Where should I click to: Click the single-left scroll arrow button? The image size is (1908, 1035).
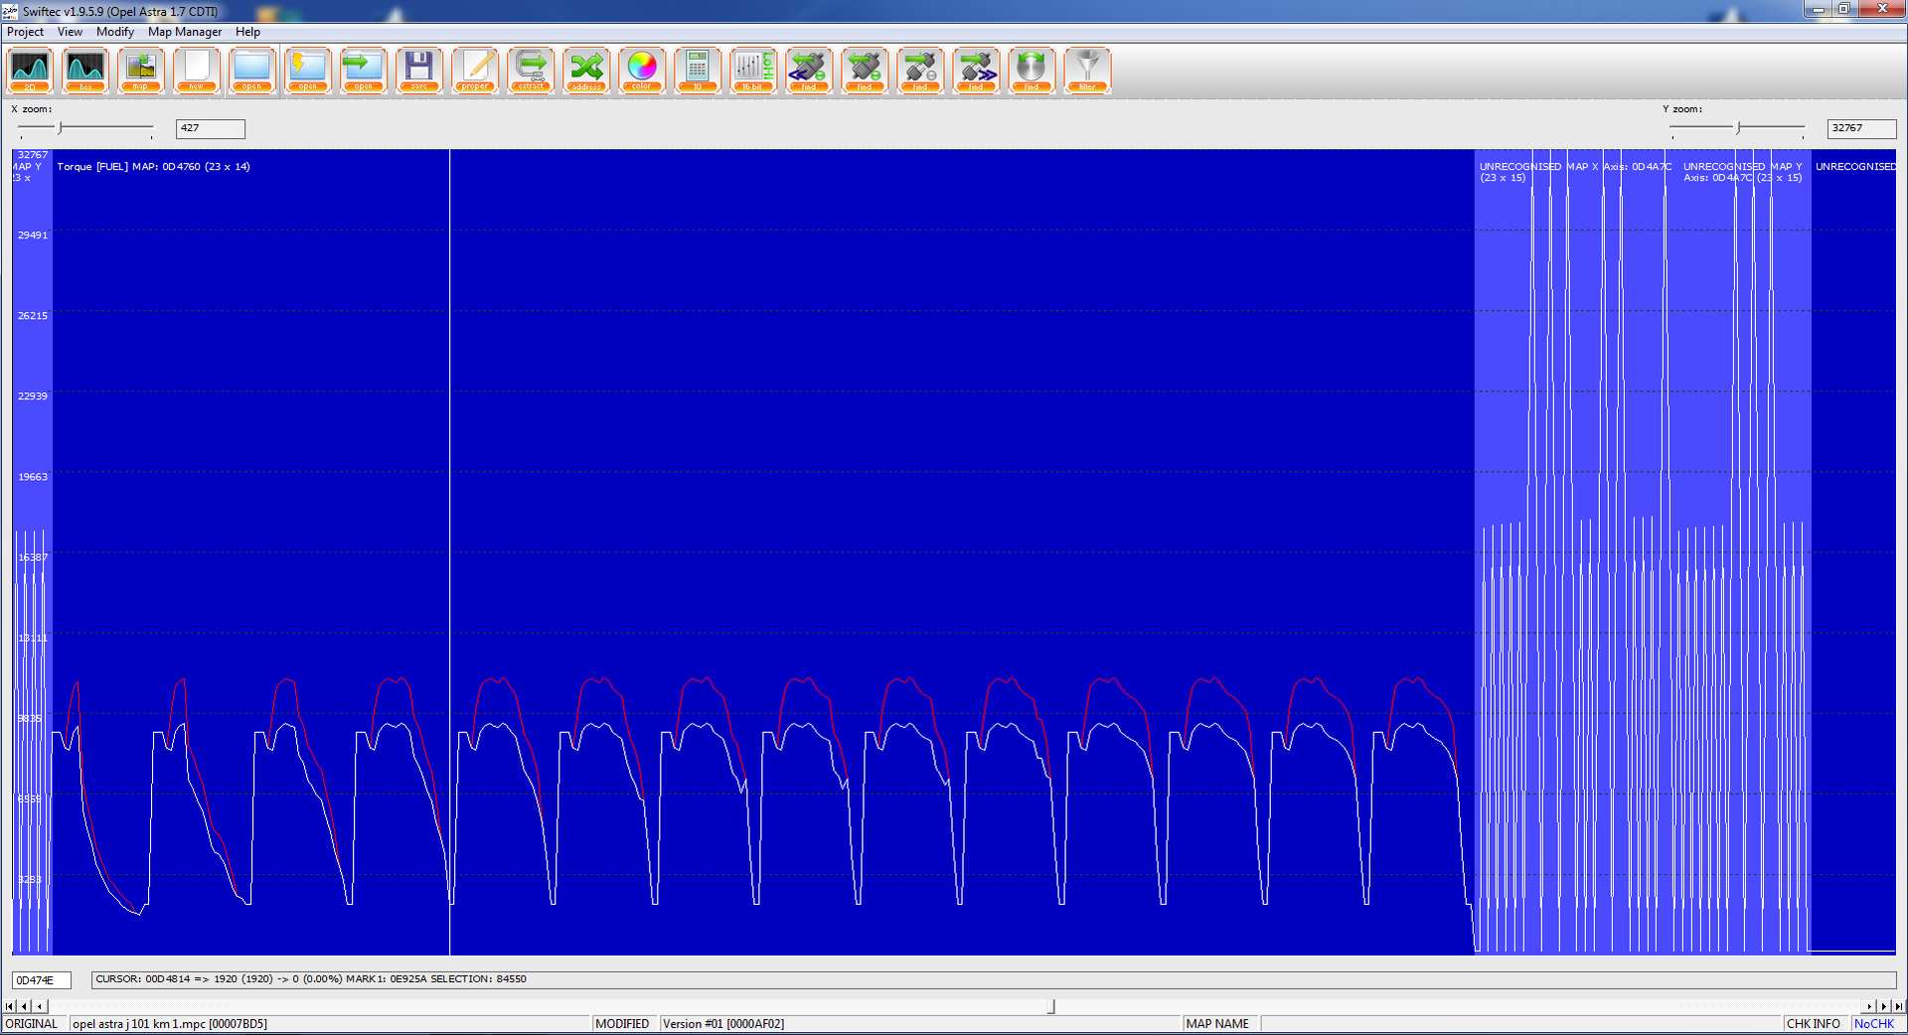pyautogui.click(x=39, y=1006)
